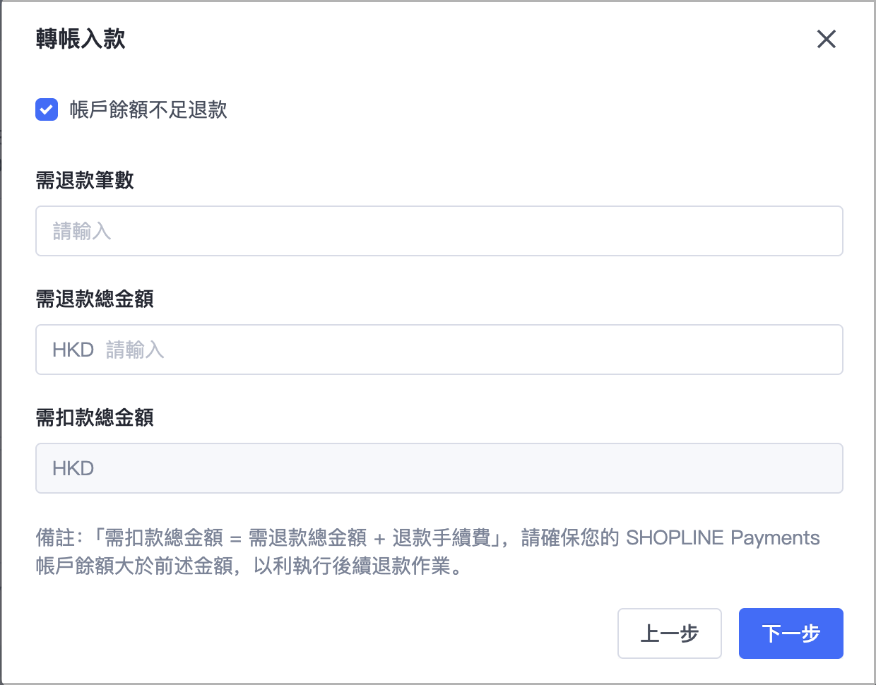
Task: Click the 需扣款總金額 field label
Action: tap(95, 417)
